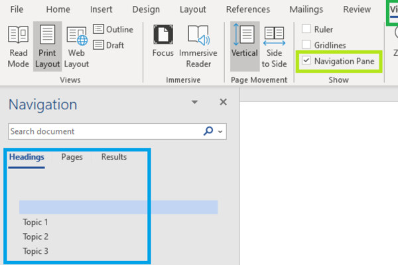Screen dimensions: 398x265
Task: Switch to Outline view
Action: 113,29
